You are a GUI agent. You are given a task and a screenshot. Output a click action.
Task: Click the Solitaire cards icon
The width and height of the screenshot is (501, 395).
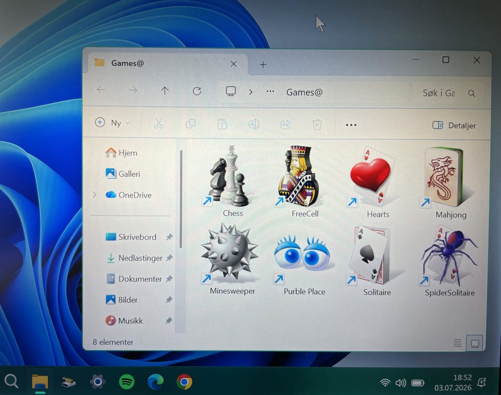click(x=372, y=256)
